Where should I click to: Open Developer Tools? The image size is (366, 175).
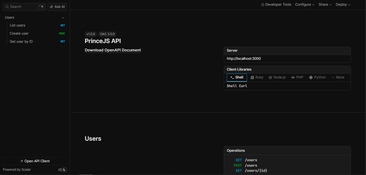276,4
